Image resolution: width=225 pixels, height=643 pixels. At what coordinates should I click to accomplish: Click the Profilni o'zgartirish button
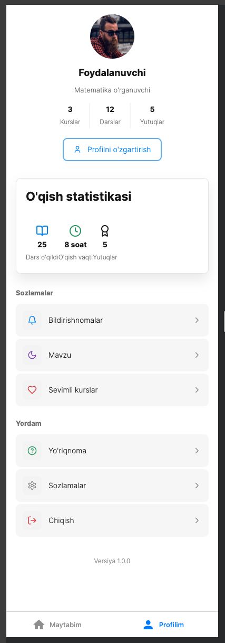(x=112, y=150)
